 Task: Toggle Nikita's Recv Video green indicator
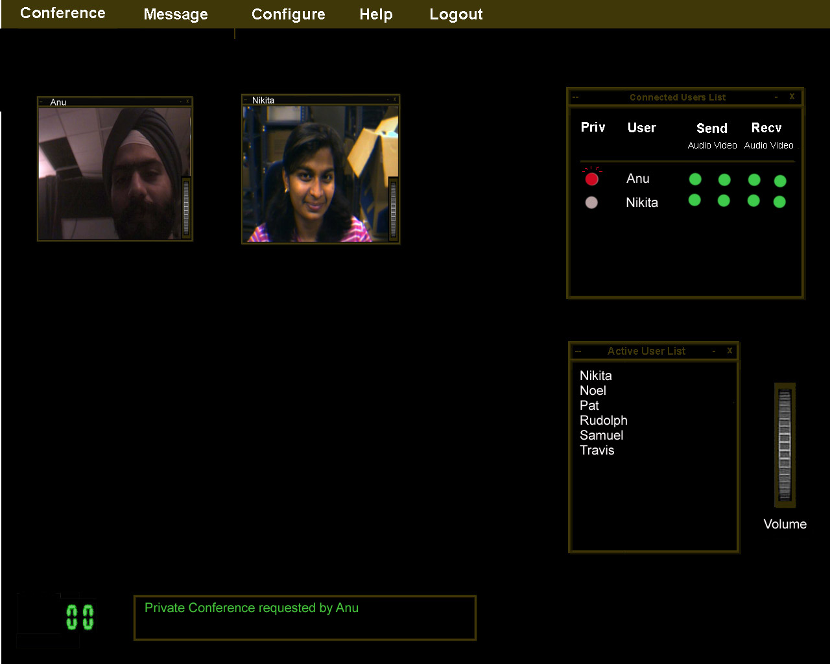779,202
